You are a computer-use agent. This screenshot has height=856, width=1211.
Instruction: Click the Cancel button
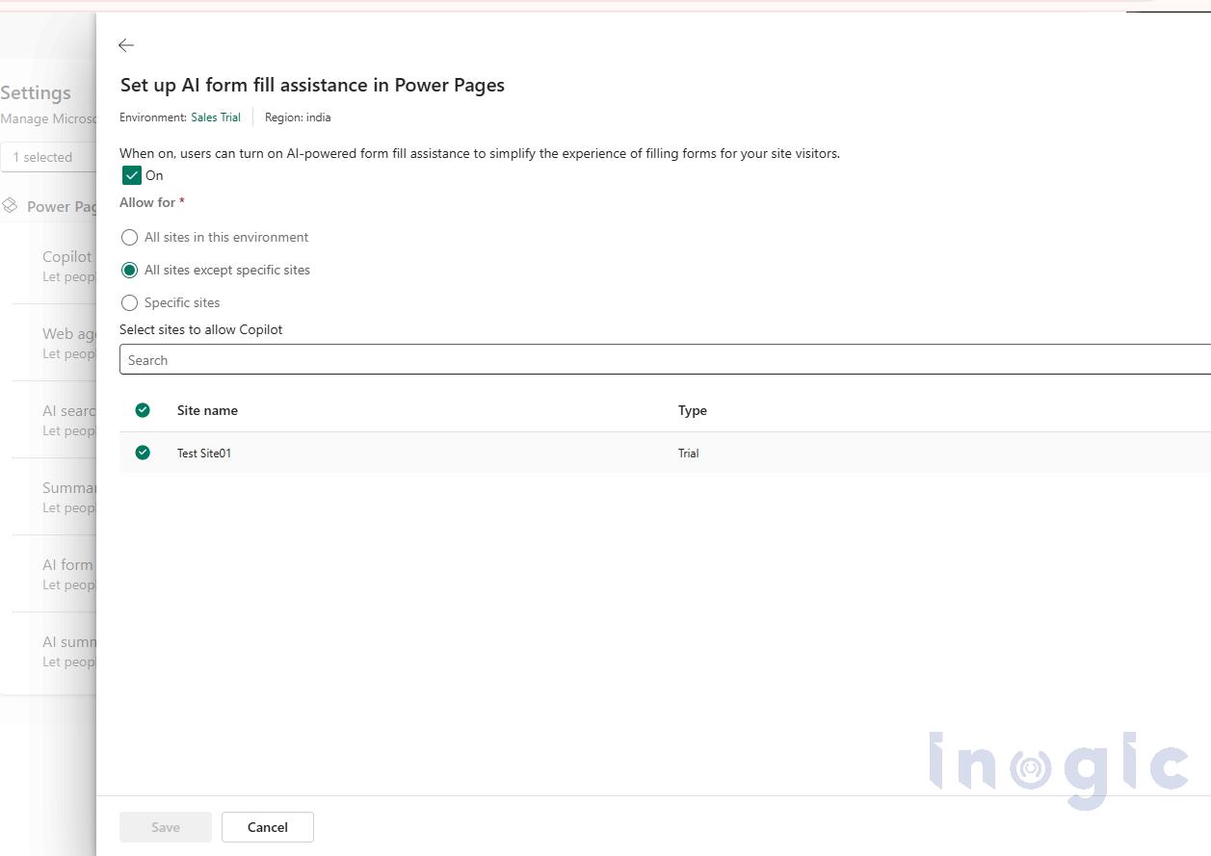(x=268, y=827)
